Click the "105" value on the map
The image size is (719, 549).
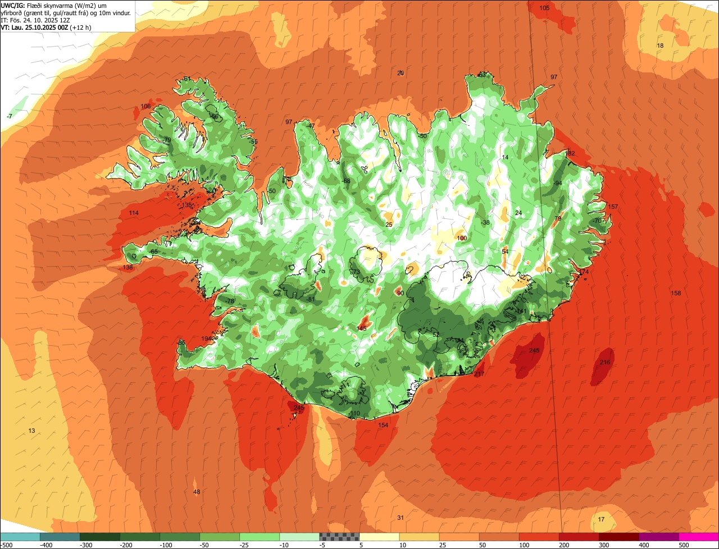[544, 8]
